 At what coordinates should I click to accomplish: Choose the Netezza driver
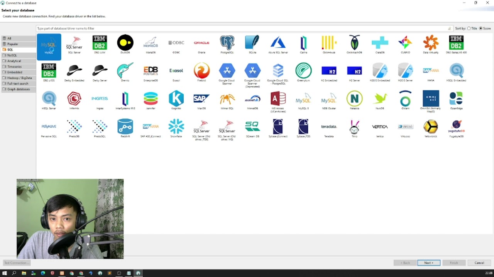pyautogui.click(x=354, y=100)
